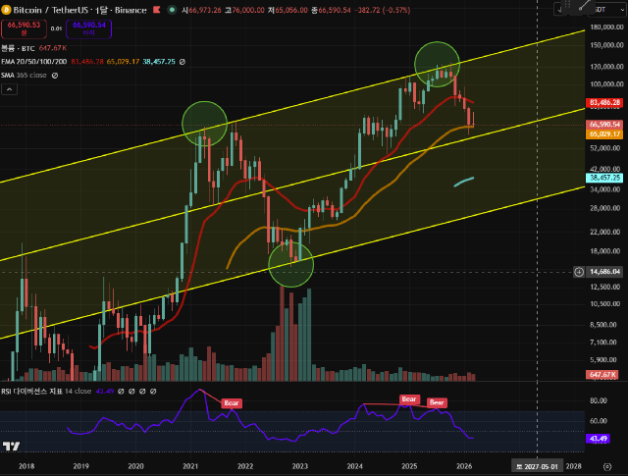Click the 2021 label on time axis
The height and width of the screenshot is (476, 628).
click(x=190, y=466)
